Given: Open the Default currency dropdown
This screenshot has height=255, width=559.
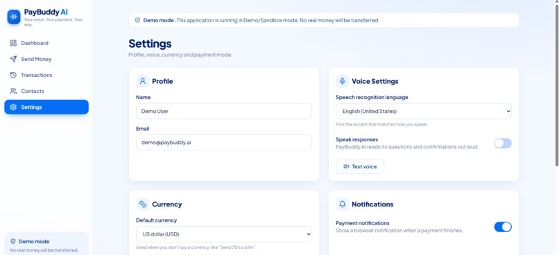Looking at the screenshot, I should tap(224, 234).
